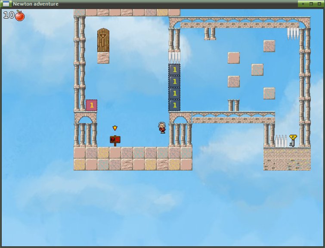Click the red apple counter icon
This screenshot has height=248, width=325.
coord(20,16)
